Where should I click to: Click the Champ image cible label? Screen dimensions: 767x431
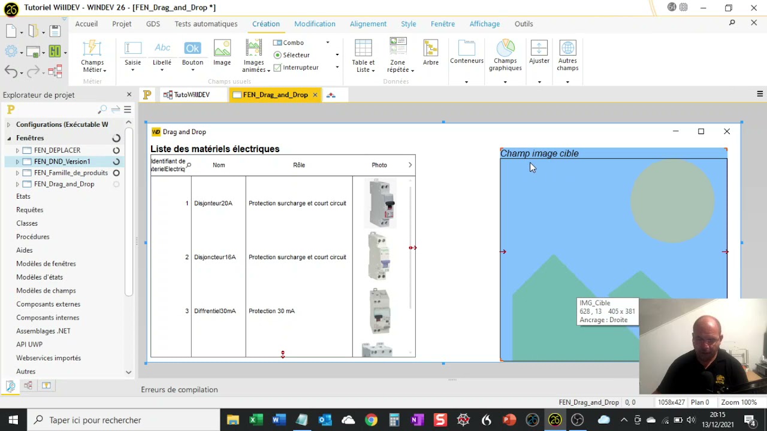(x=539, y=153)
